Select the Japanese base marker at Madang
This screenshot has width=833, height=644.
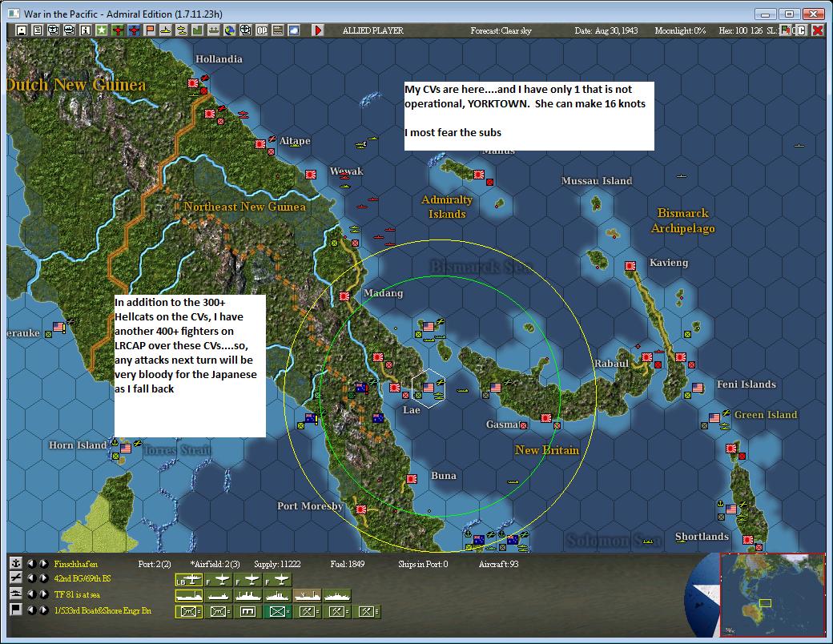[x=344, y=296]
